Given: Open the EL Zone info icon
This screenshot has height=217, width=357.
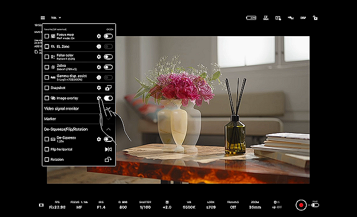Looking at the screenshot, I should pos(99,47).
